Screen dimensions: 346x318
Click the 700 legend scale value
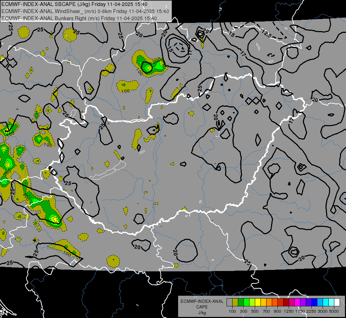tap(266, 311)
